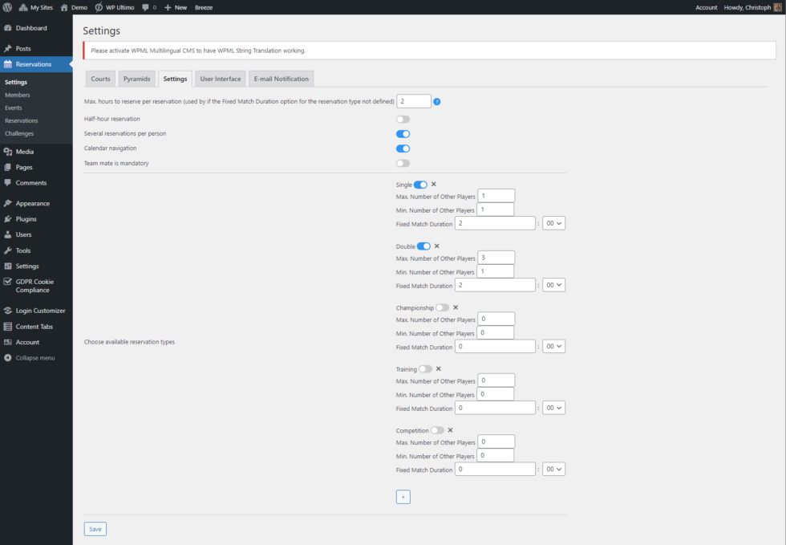Toggle the Training reservation type switch

(425, 369)
